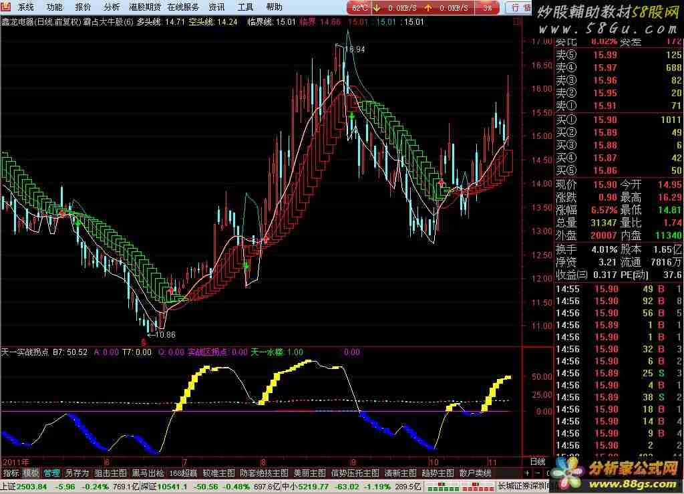Click the 天一实战拐点 indicator title
Image resolution: width=684 pixels, height=494 pixels.
click(x=25, y=352)
